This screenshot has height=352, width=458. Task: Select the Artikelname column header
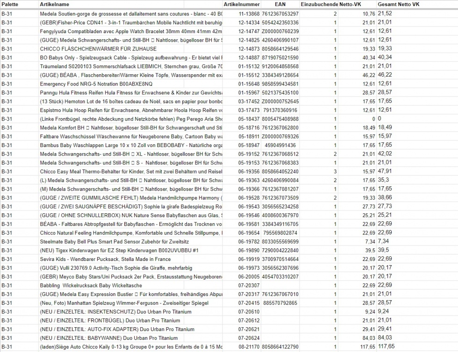pos(55,4)
